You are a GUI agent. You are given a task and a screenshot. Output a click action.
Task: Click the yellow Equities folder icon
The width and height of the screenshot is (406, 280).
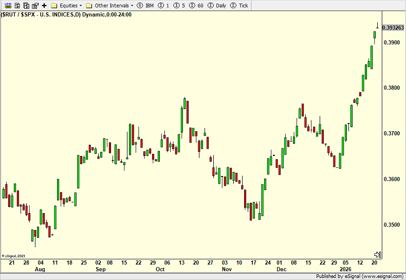[54, 6]
